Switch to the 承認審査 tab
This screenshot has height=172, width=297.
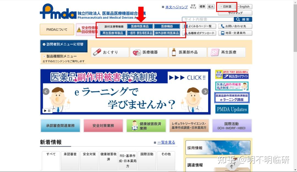point(70,154)
